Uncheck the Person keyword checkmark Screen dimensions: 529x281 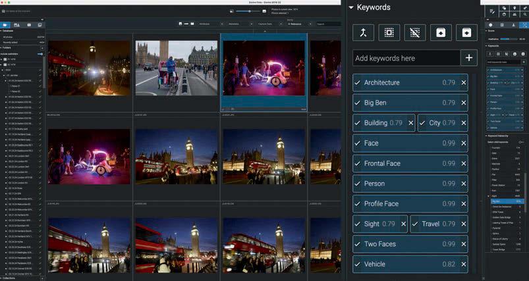(x=358, y=184)
